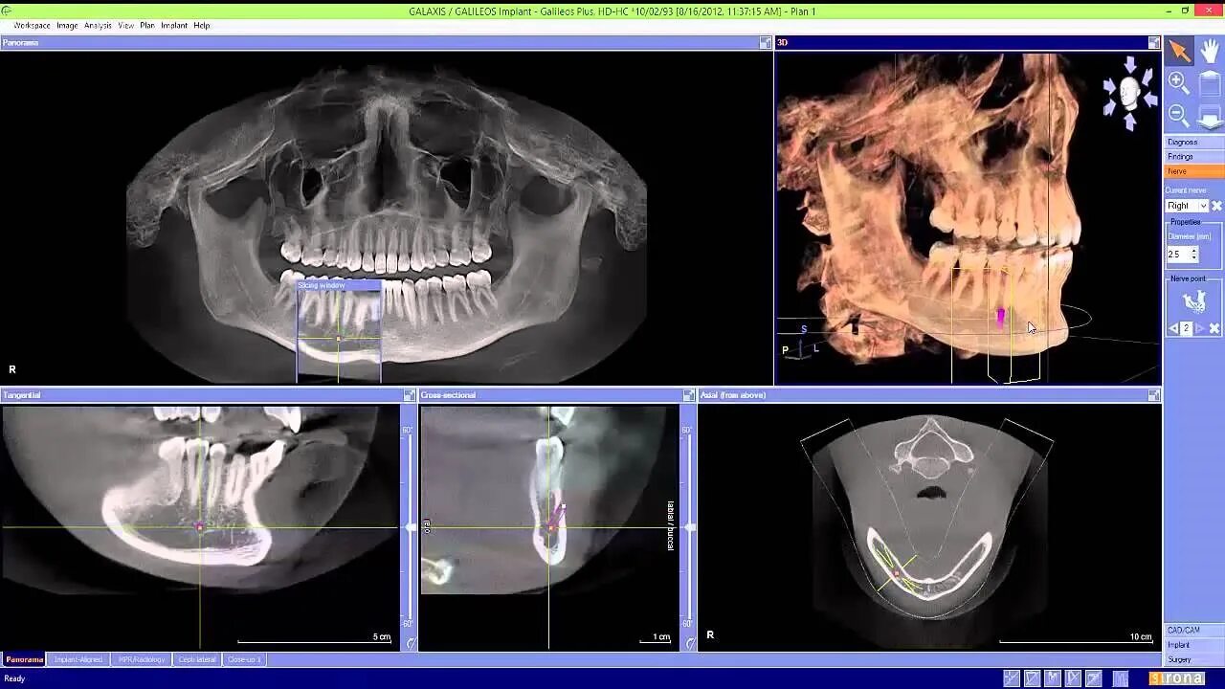This screenshot has height=689, width=1225.
Task: Open the Current nerve dropdown
Action: (x=1203, y=206)
